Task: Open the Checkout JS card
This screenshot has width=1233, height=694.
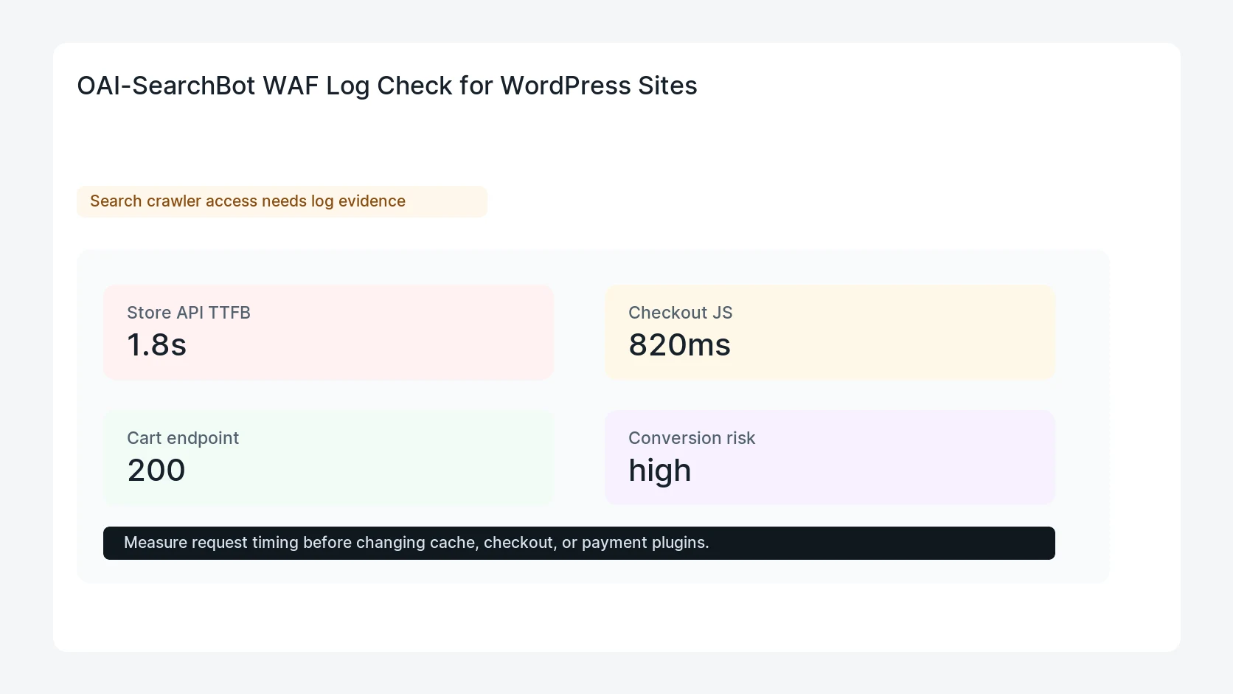Action: point(830,333)
